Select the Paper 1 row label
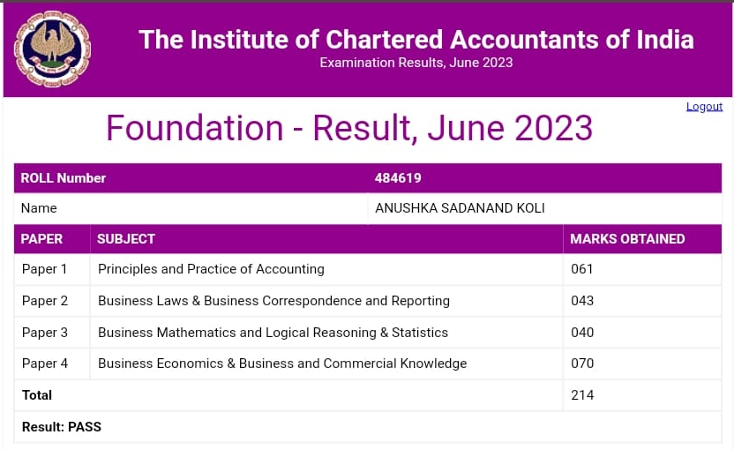This screenshot has width=734, height=450. coord(45,269)
